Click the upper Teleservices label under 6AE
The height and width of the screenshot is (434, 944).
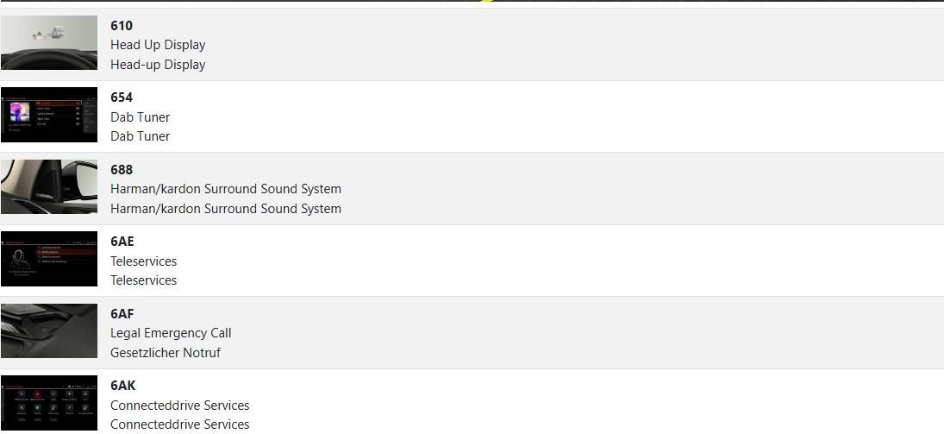pyautogui.click(x=143, y=261)
